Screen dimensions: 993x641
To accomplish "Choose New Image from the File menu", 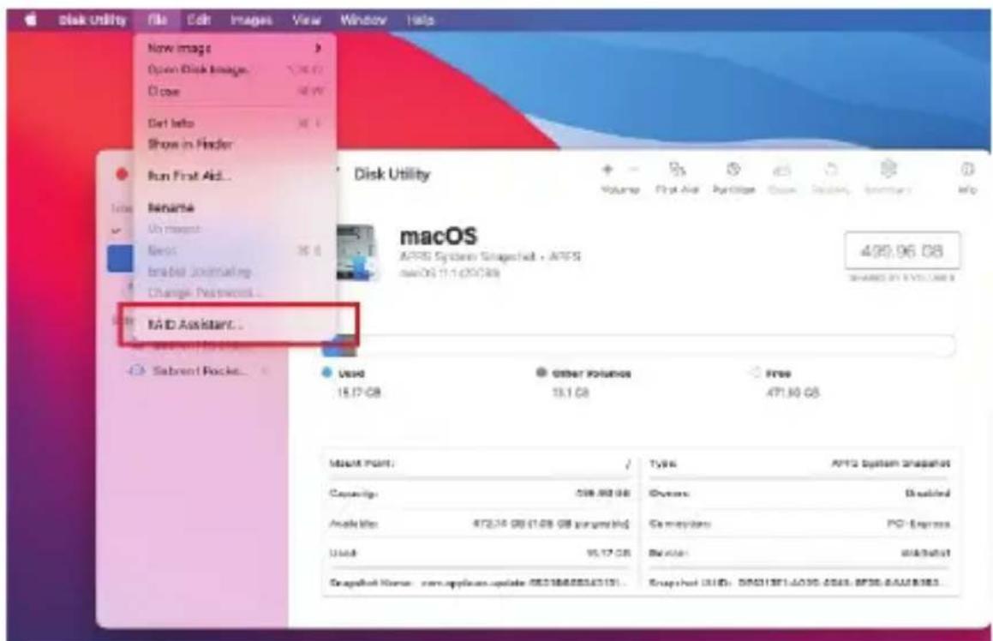I will point(234,48).
